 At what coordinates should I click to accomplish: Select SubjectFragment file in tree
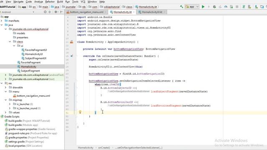point(30,71)
